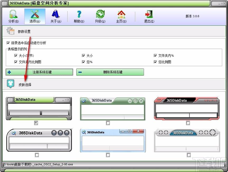Screen dimensions: 228x172
Task: Click the 注册系统右键 button
Action: coord(39,72)
